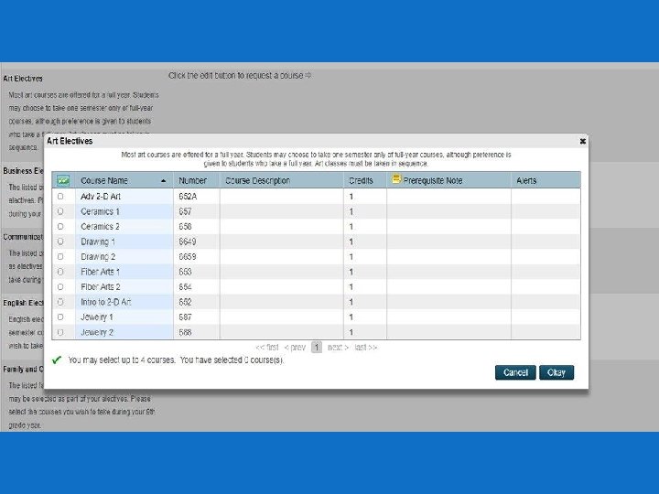659x494 pixels.
Task: Check Fiber Arts 1 checkbox
Action: pos(60,272)
